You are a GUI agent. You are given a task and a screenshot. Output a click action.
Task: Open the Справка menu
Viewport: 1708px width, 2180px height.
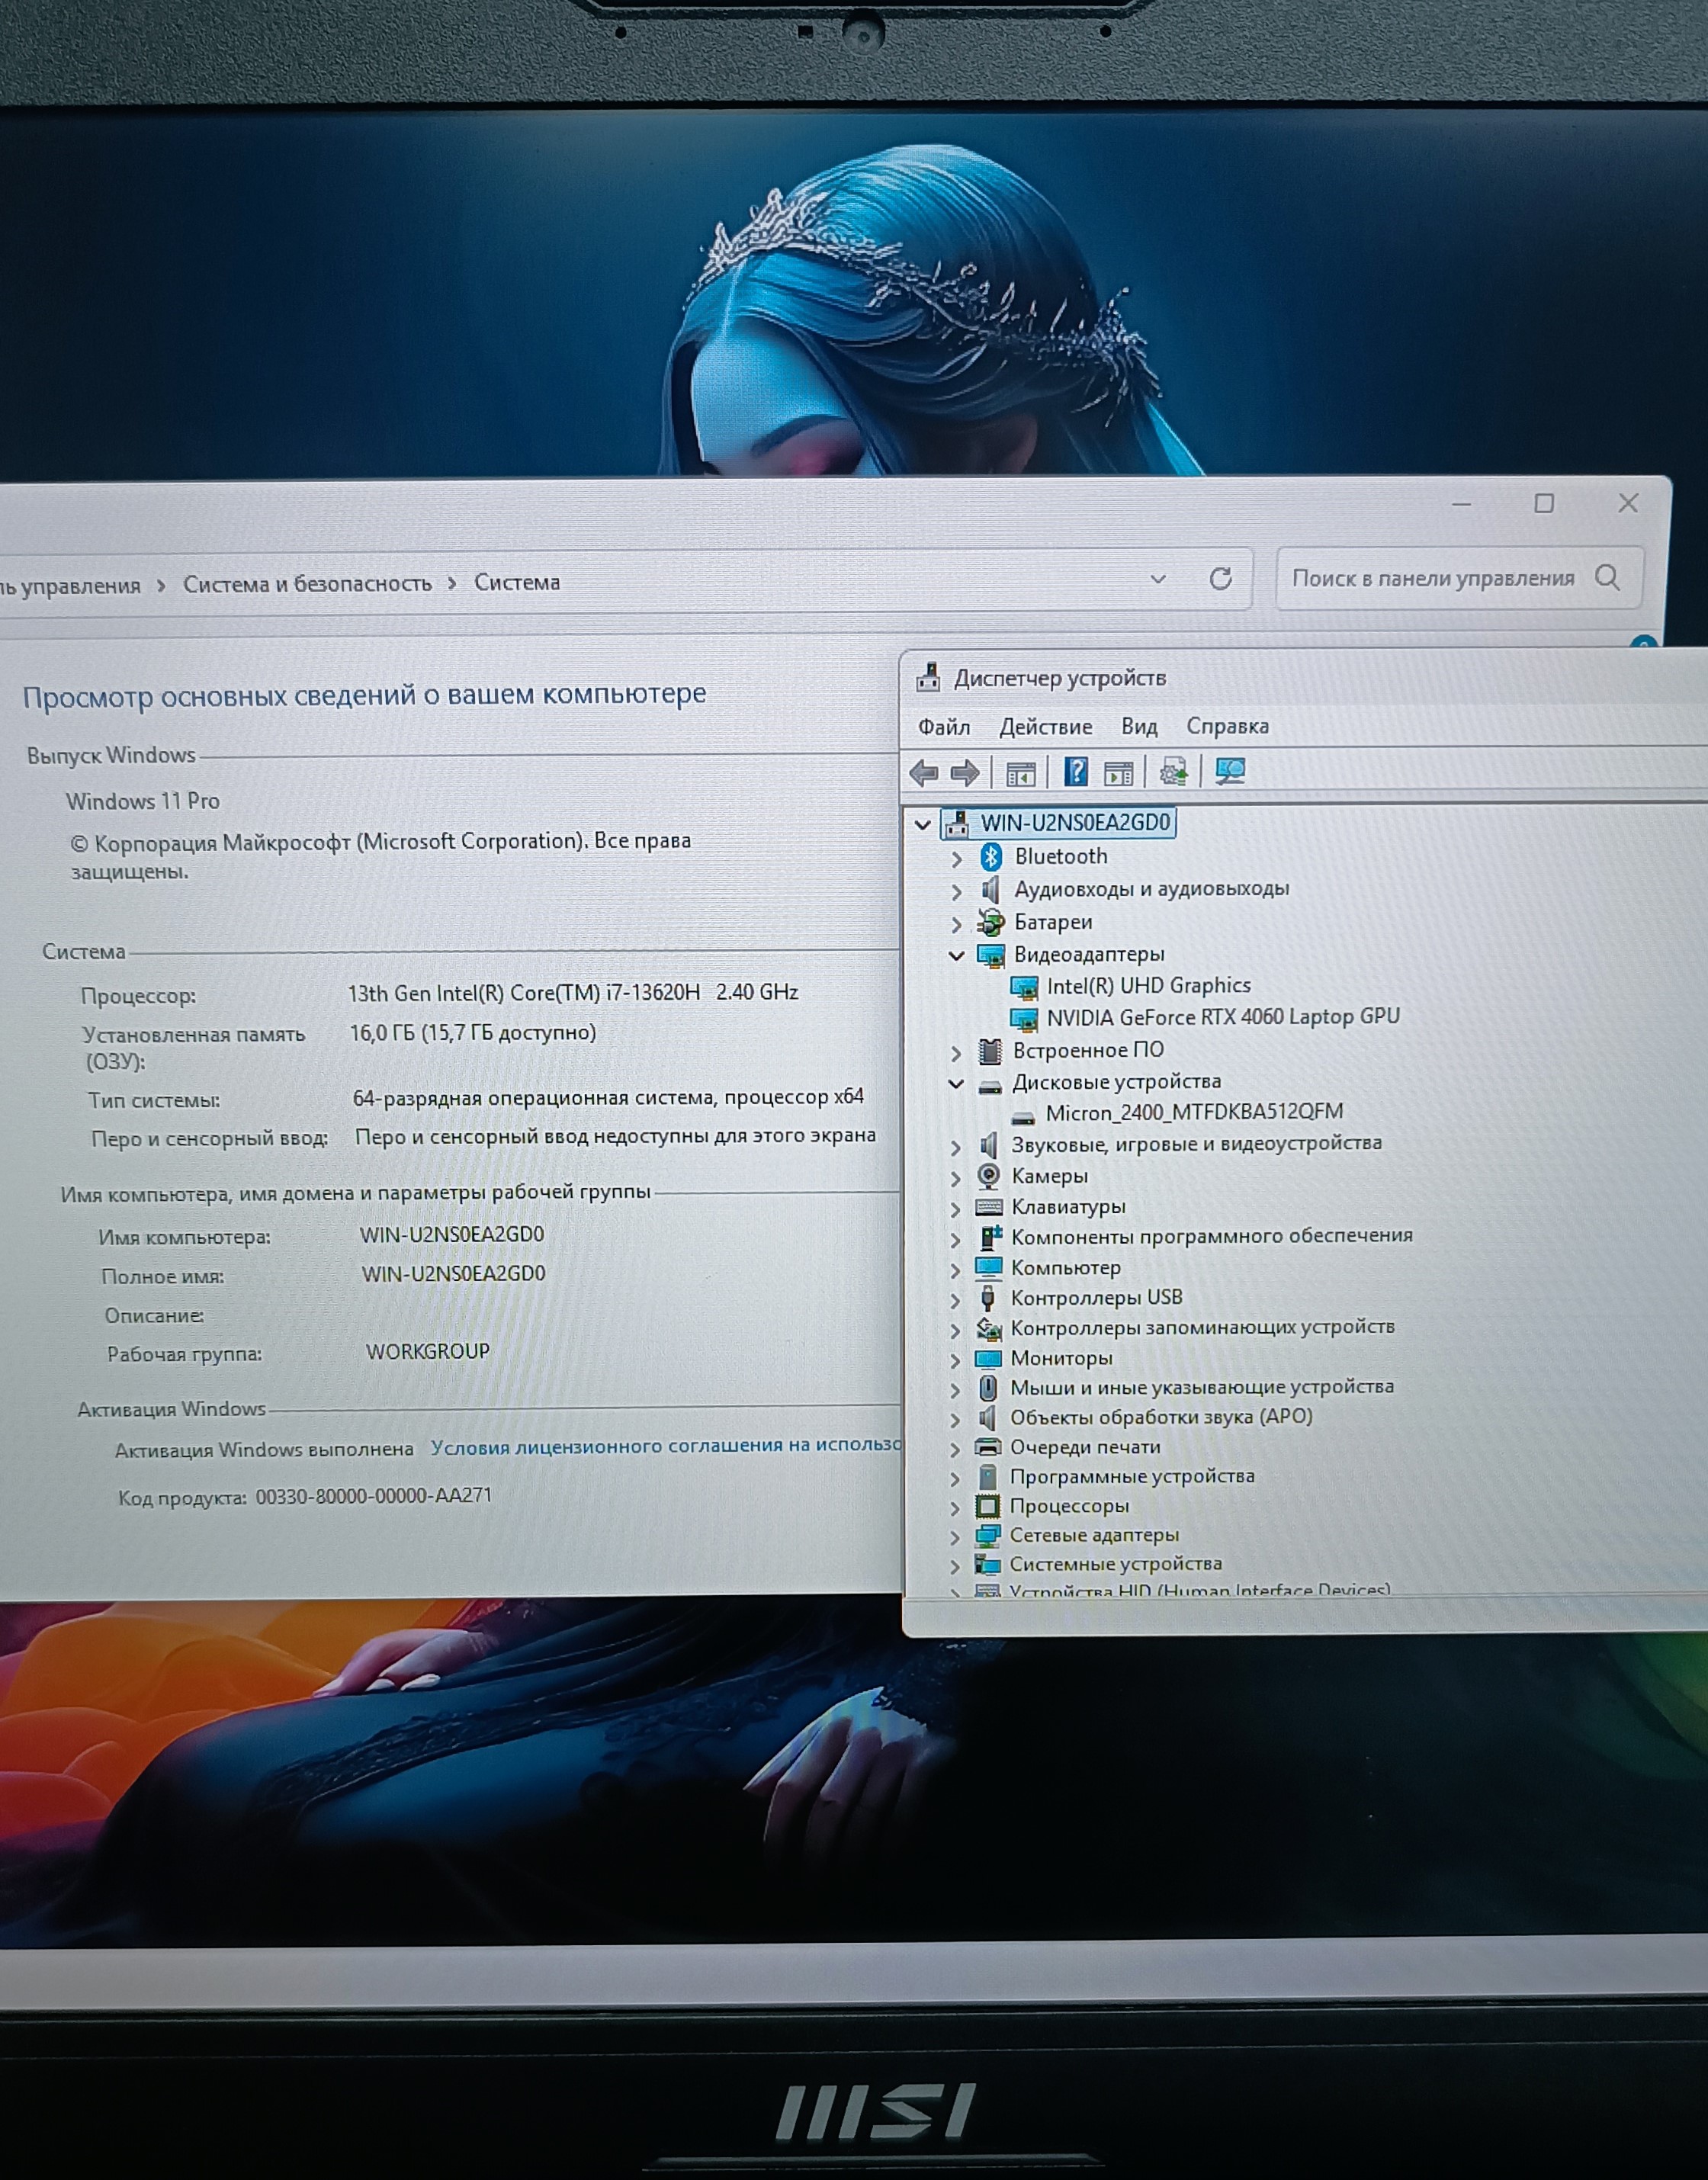tap(1227, 726)
